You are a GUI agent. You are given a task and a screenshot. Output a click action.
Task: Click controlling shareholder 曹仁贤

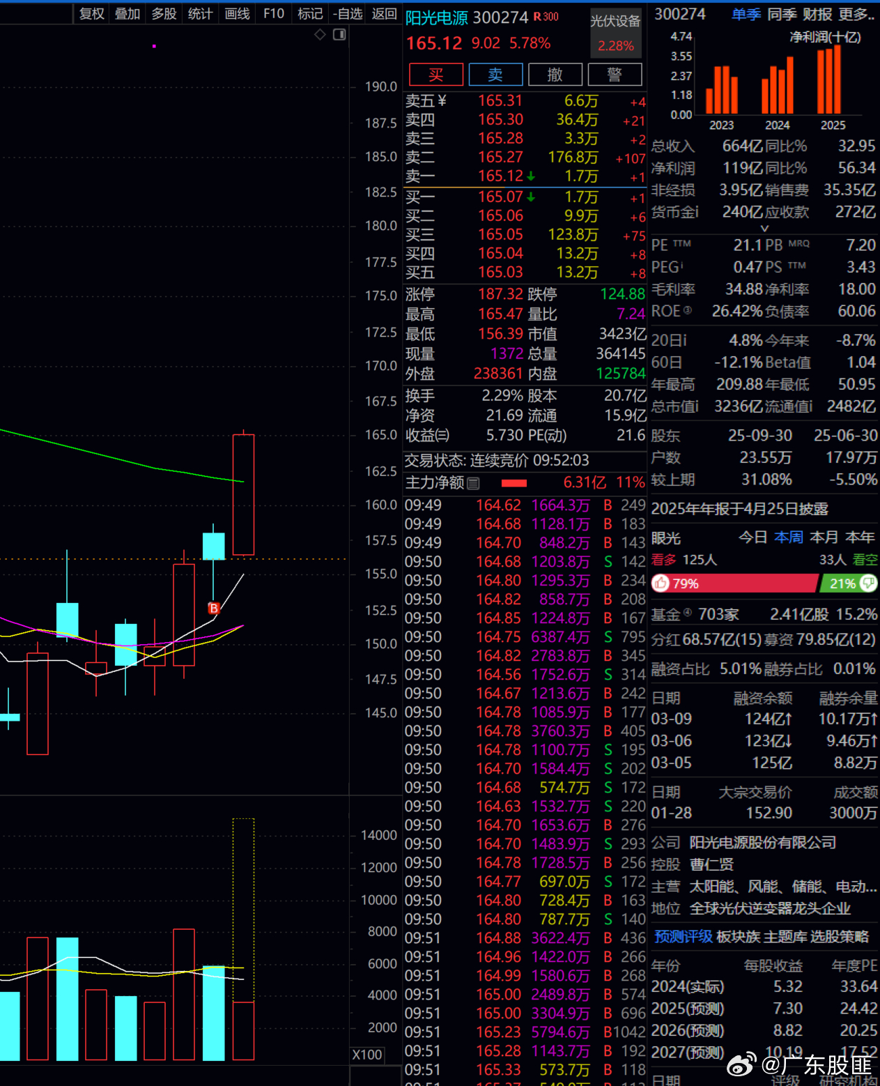click(711, 864)
